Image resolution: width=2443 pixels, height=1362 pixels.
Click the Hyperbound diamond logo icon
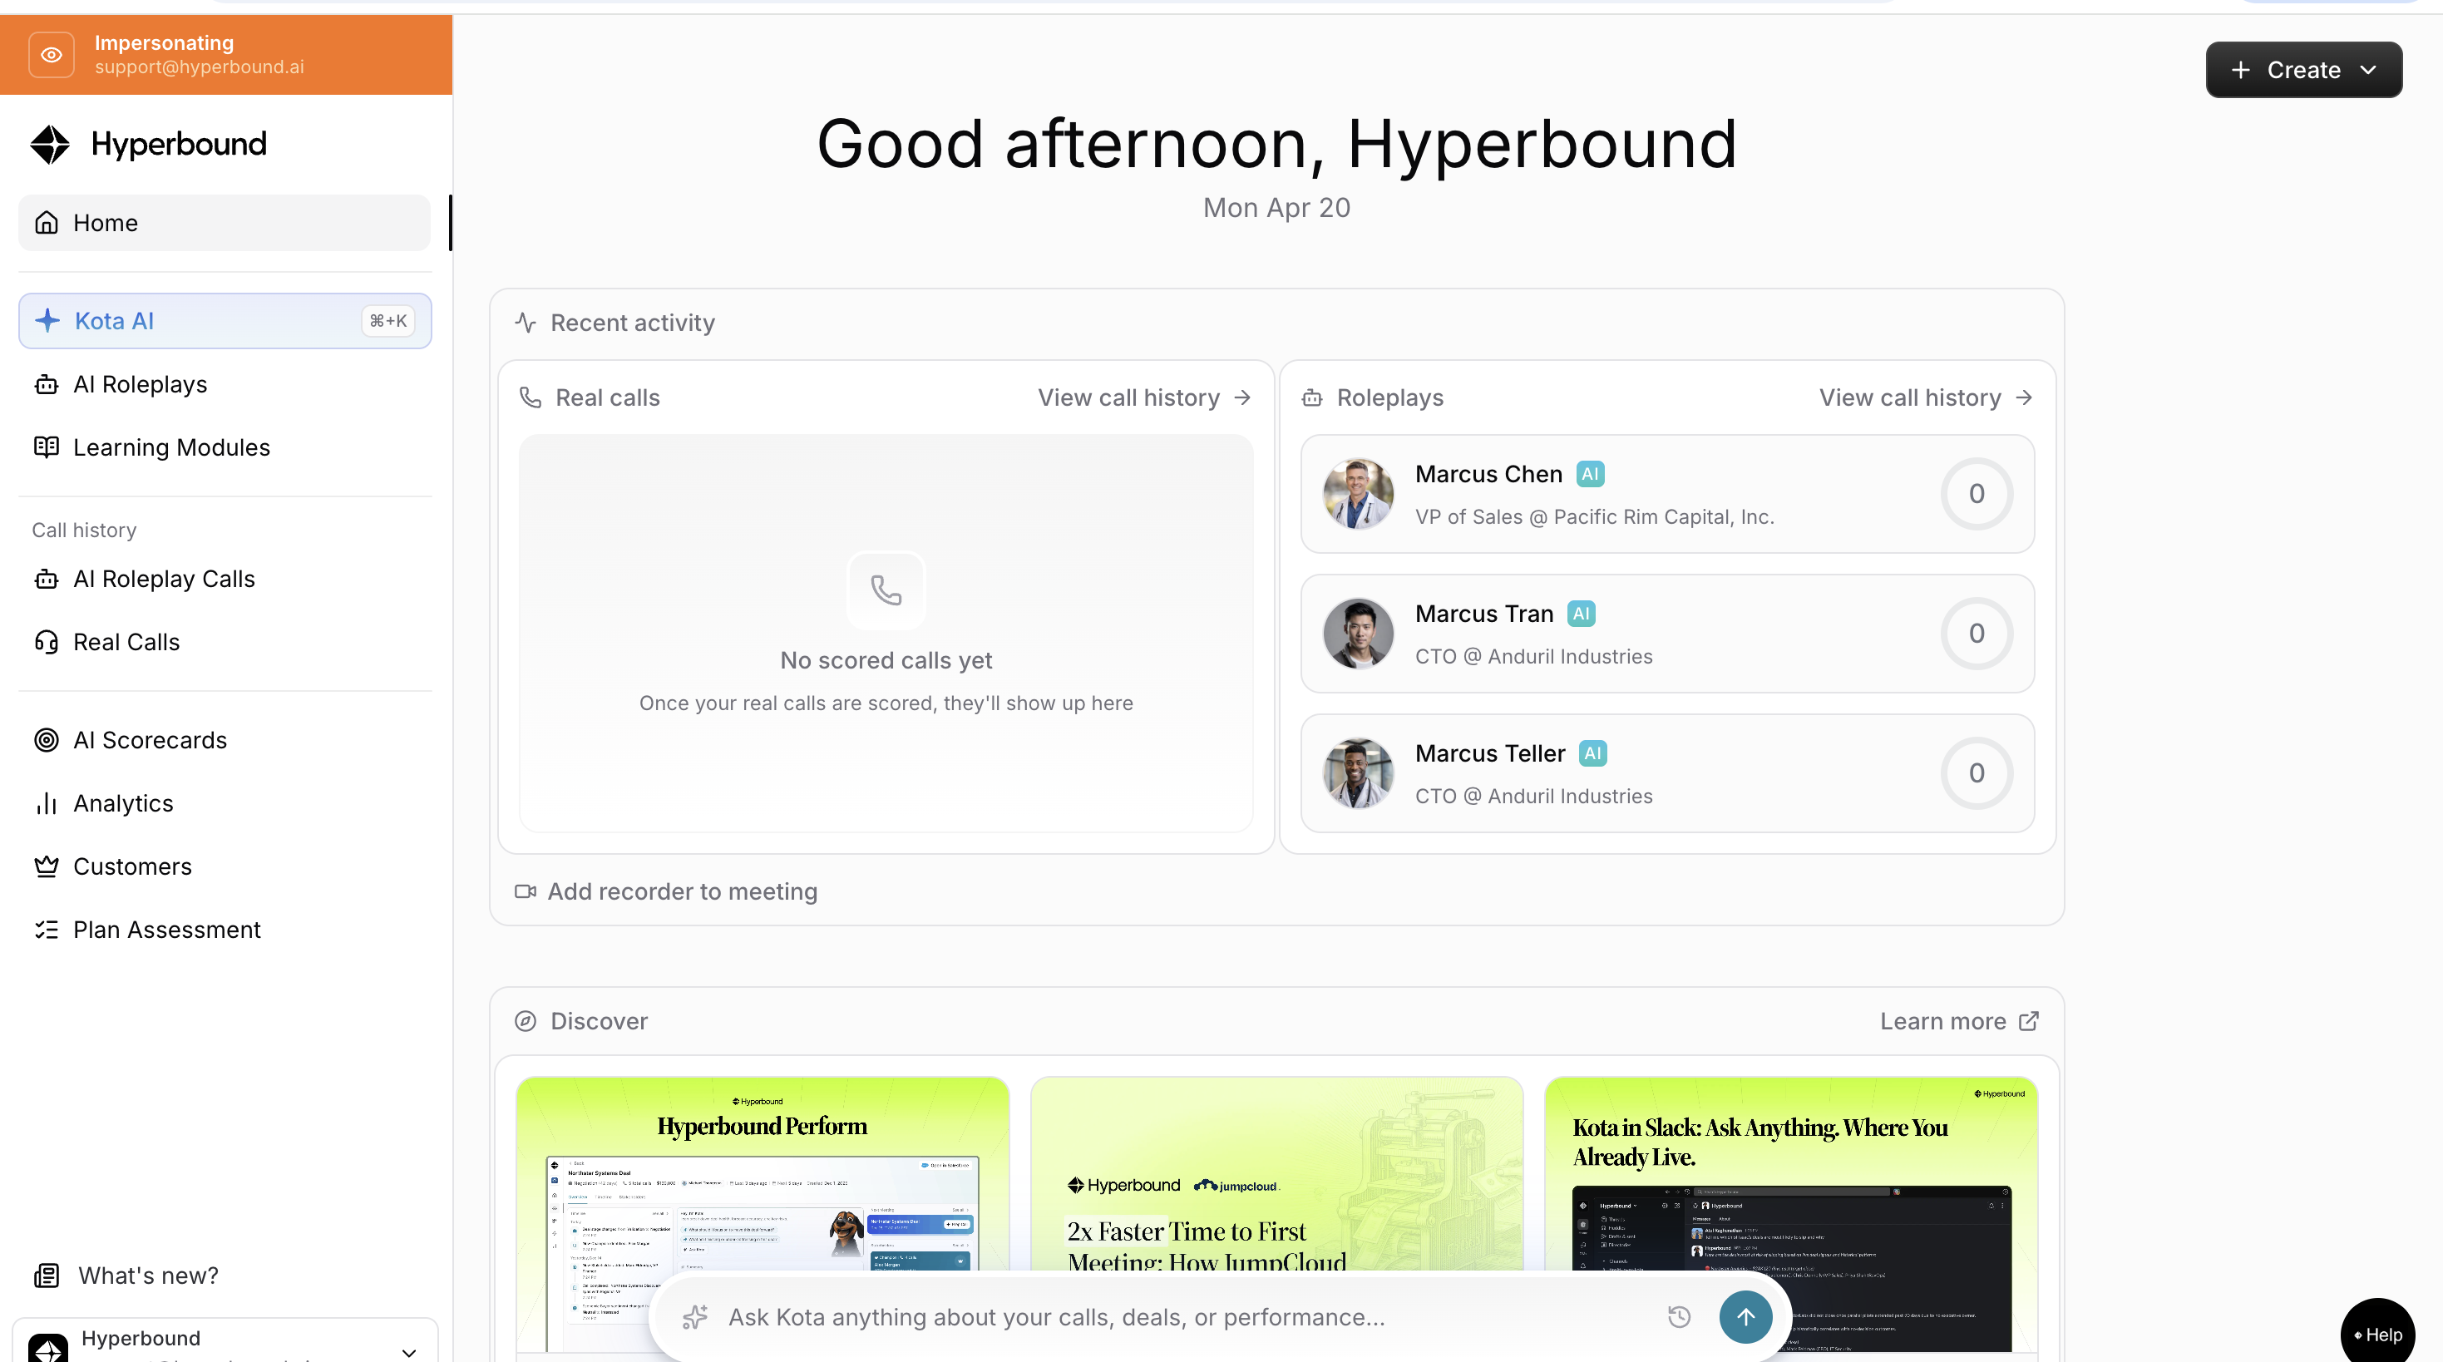coord(50,144)
